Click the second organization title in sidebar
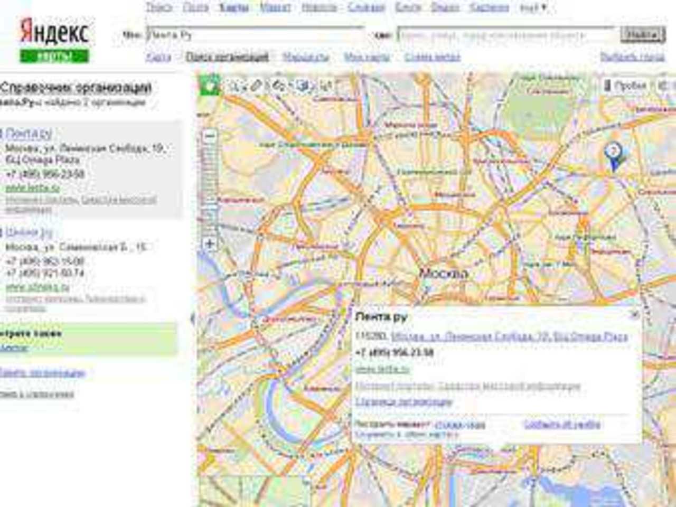 30,232
